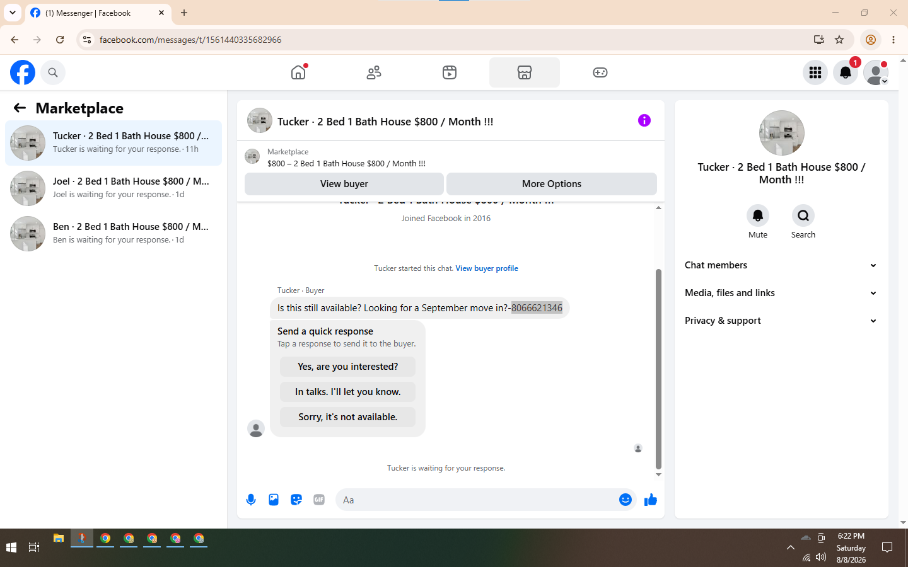Send a thumbs-up like
The image size is (908, 567).
[651, 500]
